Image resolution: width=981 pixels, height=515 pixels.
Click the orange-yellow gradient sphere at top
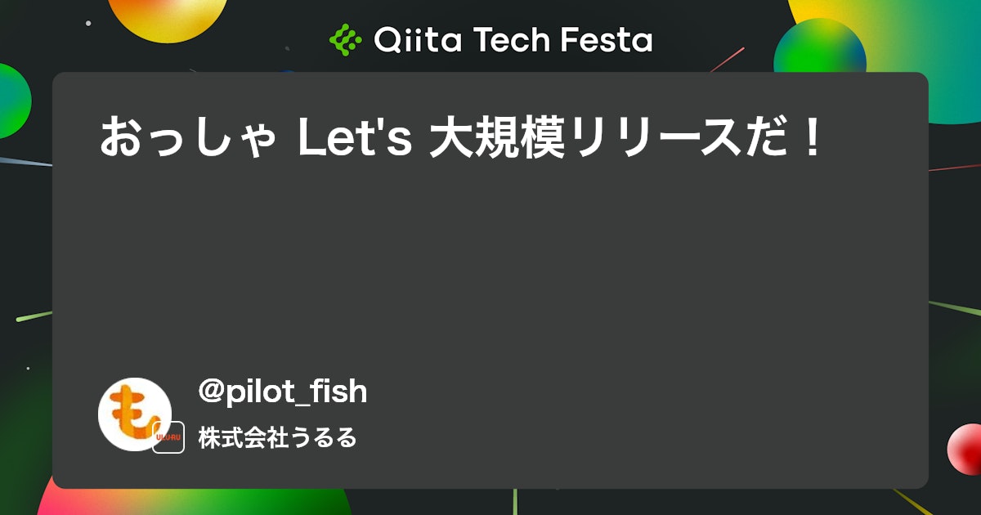[x=168, y=18]
